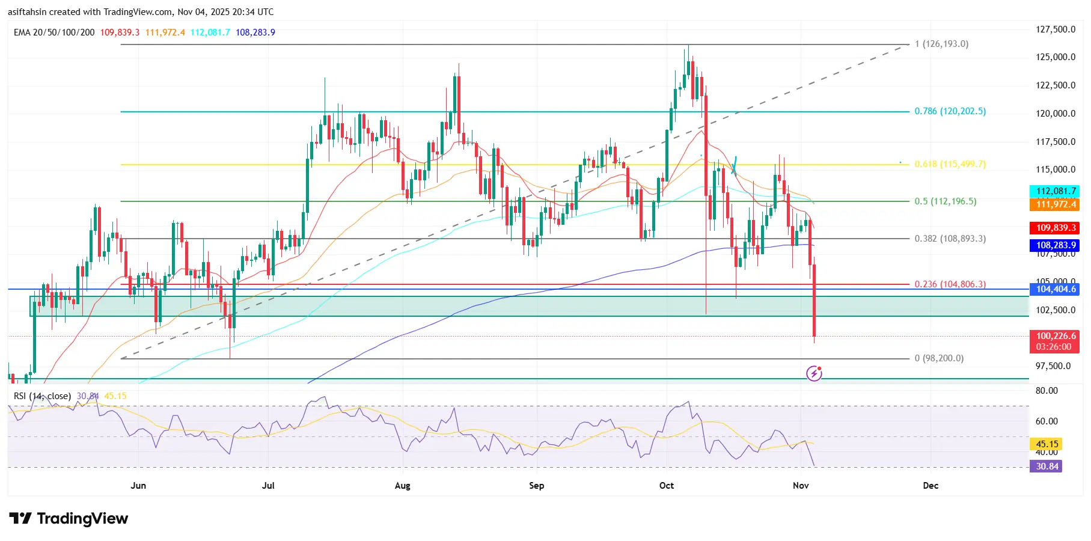Click the orange 111,972.4 EMA legend value
Viewport: 1091px width, 541px height.
165,32
